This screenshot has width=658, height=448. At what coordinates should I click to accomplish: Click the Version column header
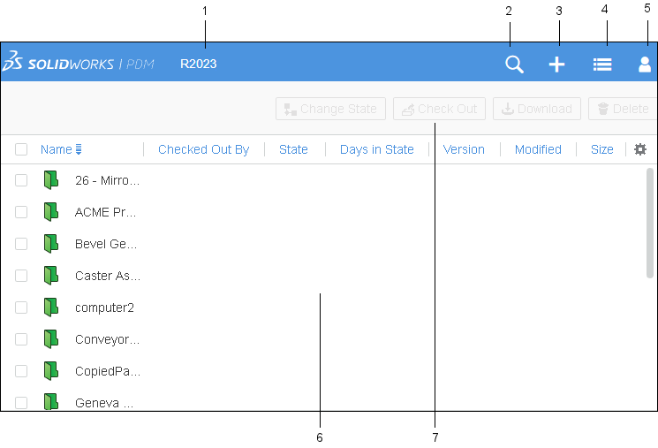(x=464, y=149)
